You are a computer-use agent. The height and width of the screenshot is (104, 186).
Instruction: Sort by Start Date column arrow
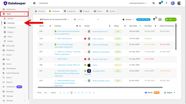coord(140,26)
